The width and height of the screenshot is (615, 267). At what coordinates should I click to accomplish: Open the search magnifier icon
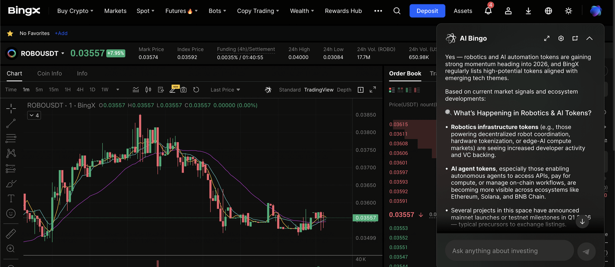[397, 11]
